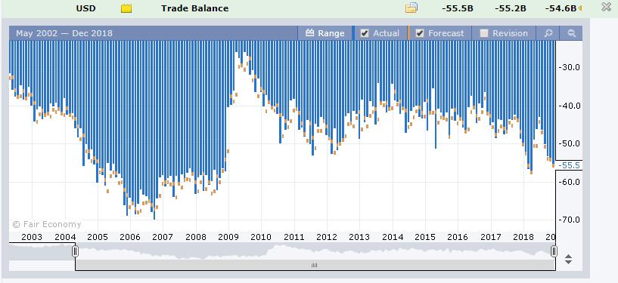Viewport: 618px width, 283px height.
Task: Click the right range slider handle
Action: 554,251
